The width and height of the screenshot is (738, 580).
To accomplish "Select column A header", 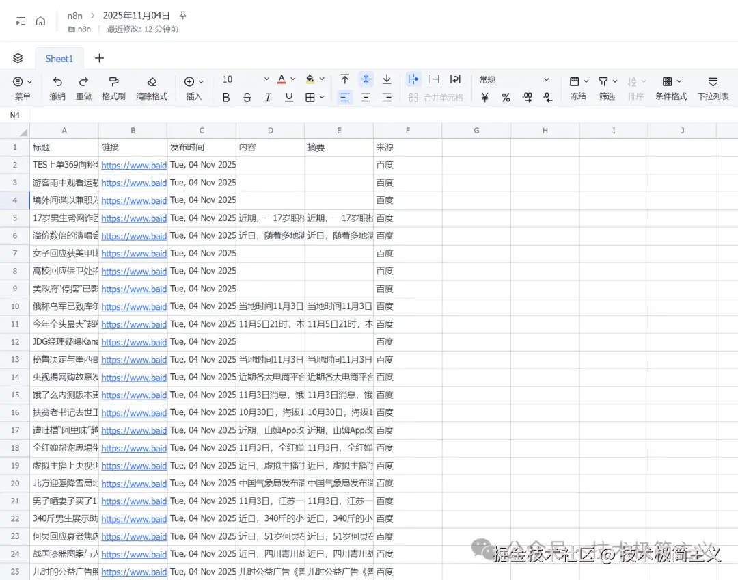I will pos(64,131).
